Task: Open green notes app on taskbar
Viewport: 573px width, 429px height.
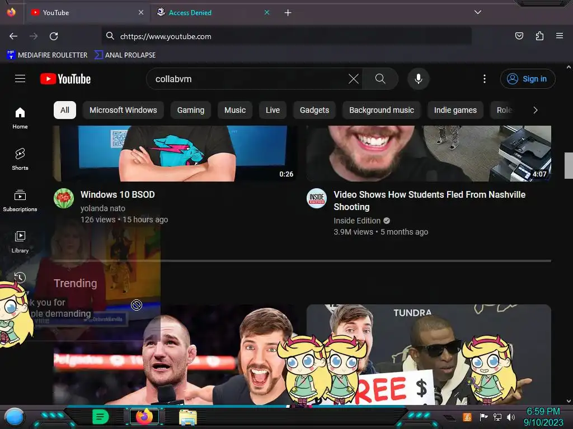Action: click(x=100, y=417)
